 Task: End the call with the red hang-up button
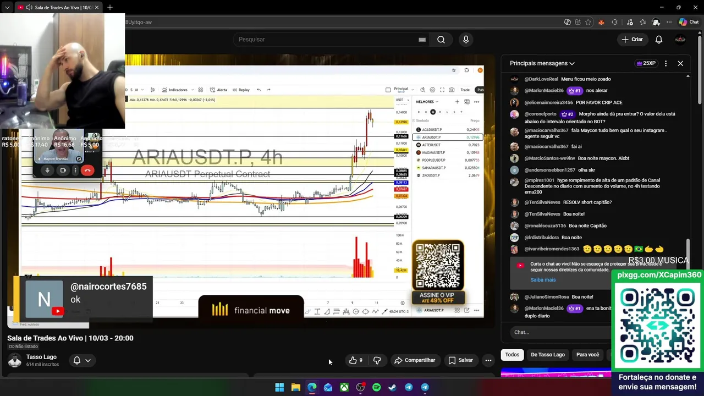(x=87, y=170)
